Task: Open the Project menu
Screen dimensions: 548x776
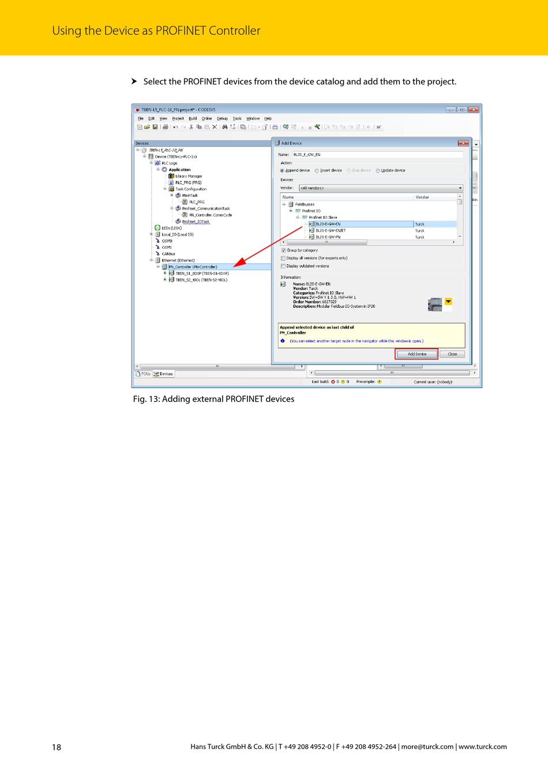Action: click(x=178, y=118)
